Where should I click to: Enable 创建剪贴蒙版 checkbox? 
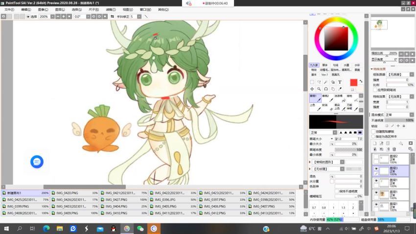373,132
